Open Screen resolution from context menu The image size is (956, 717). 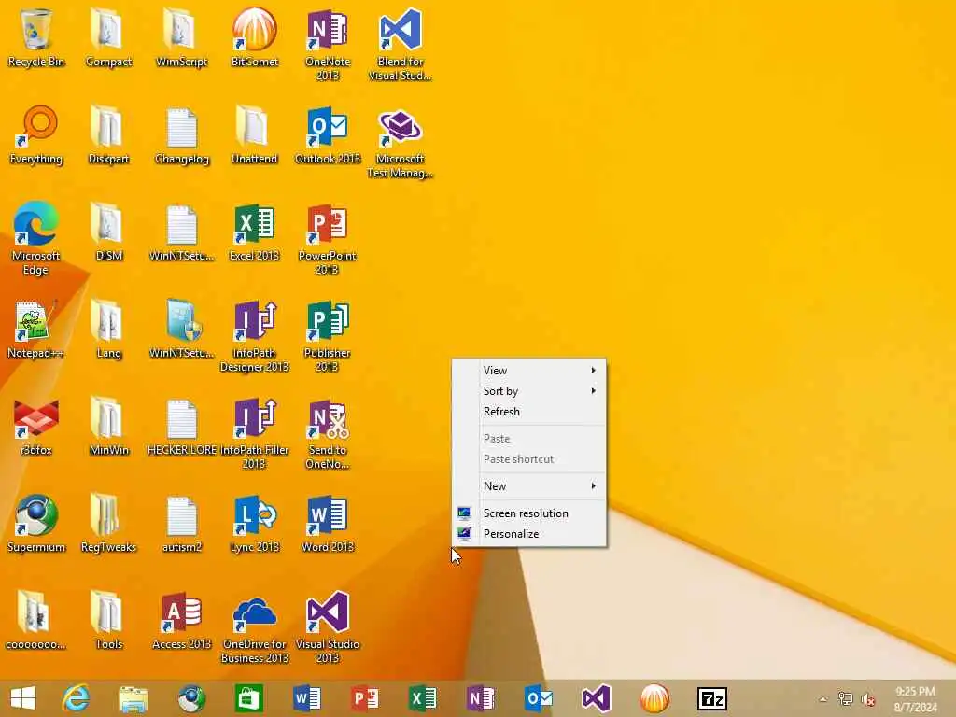coord(528,513)
